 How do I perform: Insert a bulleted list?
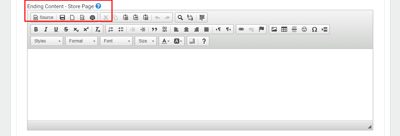coord(121,29)
